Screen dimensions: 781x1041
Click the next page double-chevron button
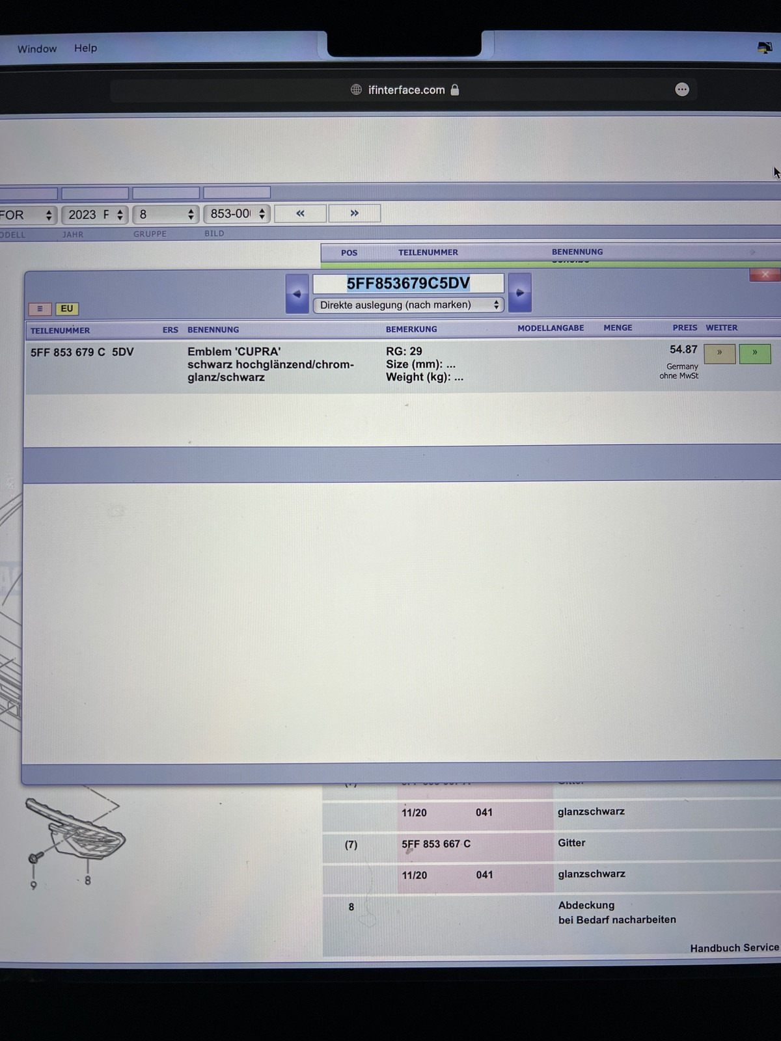(x=354, y=213)
